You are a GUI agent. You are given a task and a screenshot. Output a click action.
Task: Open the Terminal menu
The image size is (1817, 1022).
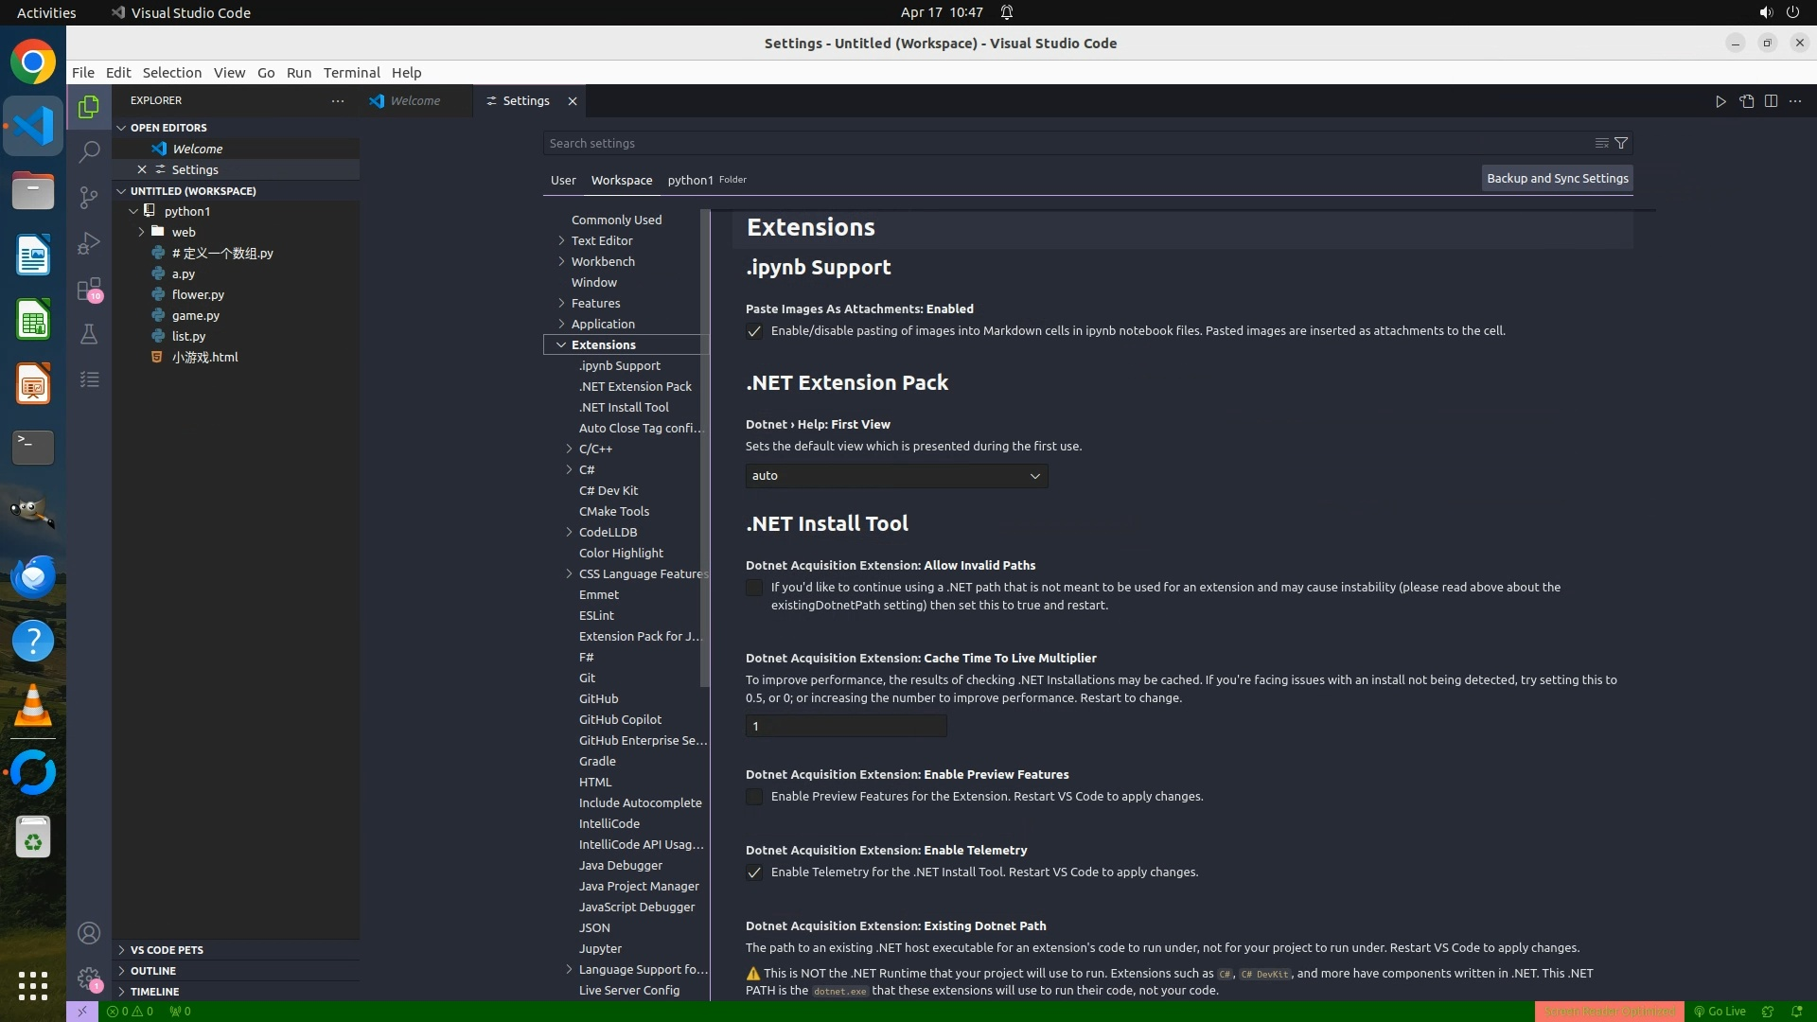(351, 73)
